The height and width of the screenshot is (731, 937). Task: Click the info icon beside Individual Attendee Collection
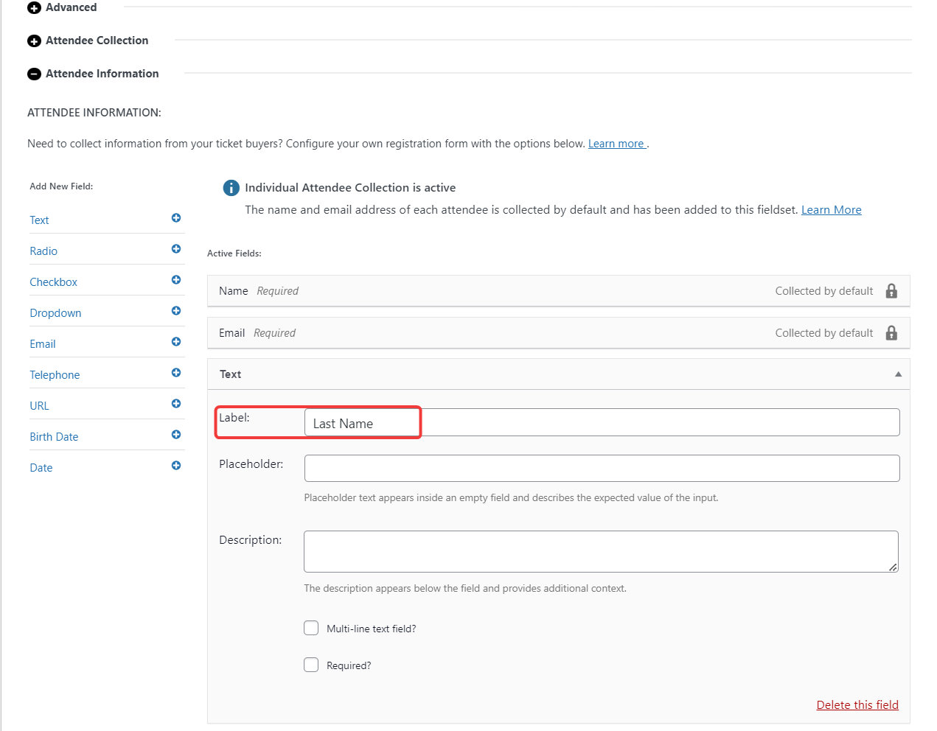(x=230, y=188)
